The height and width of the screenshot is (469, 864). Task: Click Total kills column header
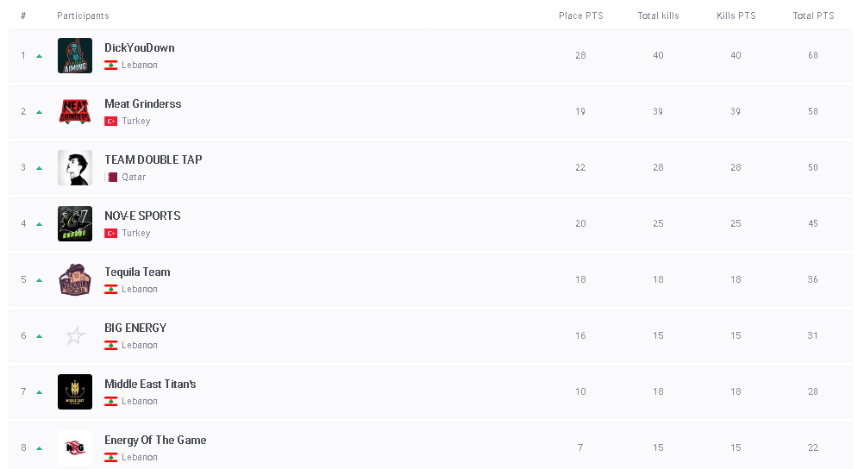(658, 16)
